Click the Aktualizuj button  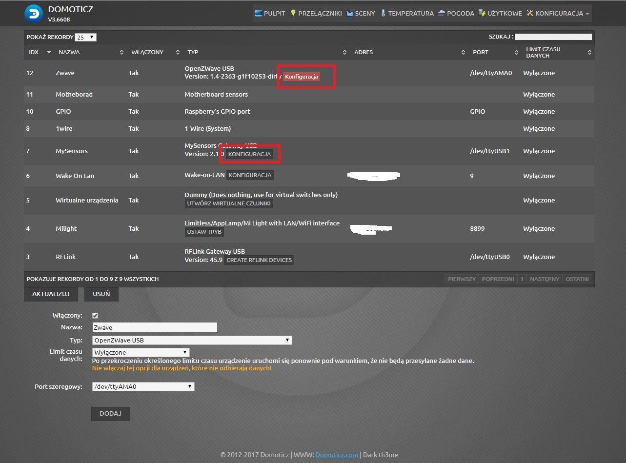coord(51,294)
